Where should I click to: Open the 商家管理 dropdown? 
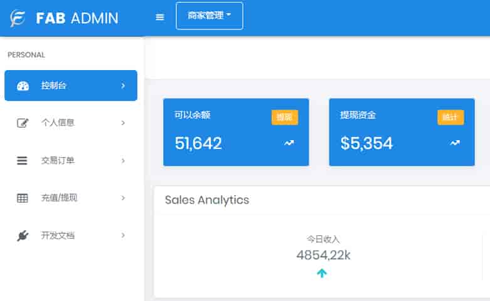coord(210,16)
